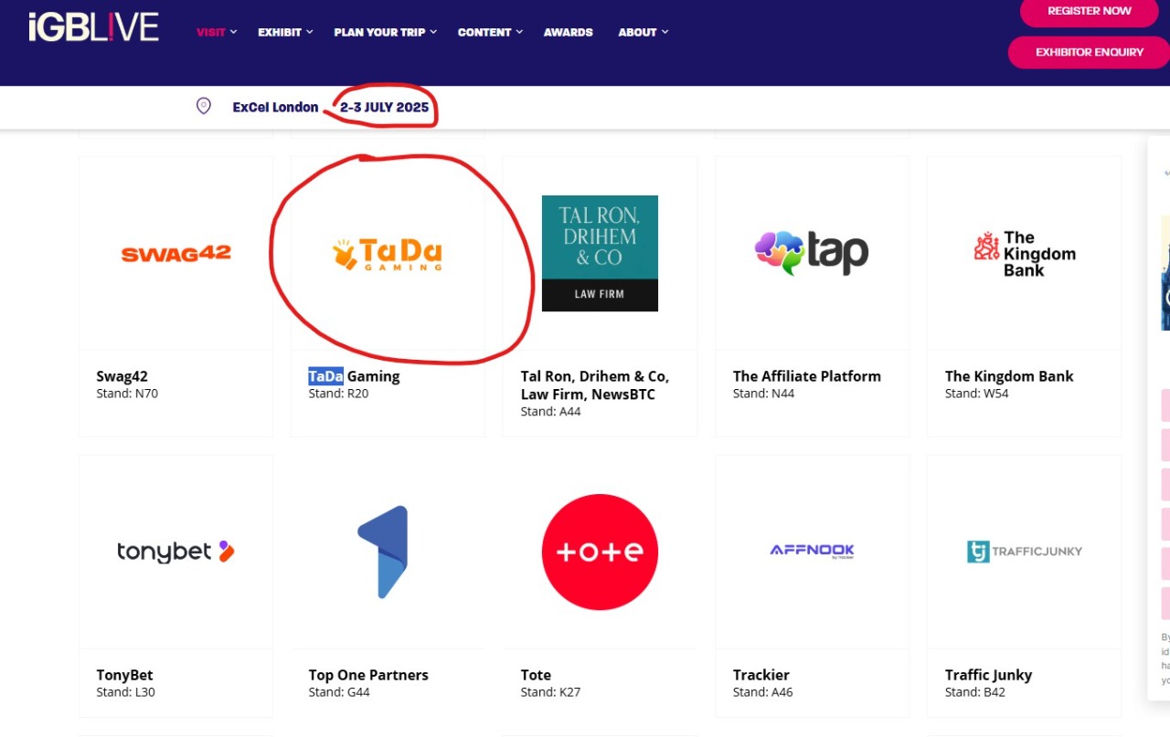Screen dimensions: 1170x737
Task: Open the red Tote logo
Action: (600, 552)
